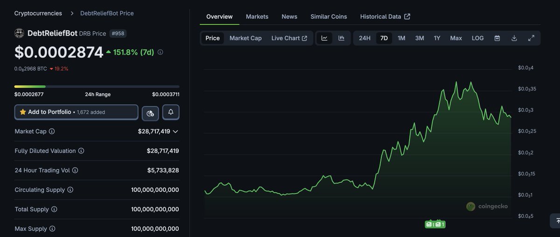The image size is (560, 237).
Task: Select the 3M time range
Action: tap(420, 38)
